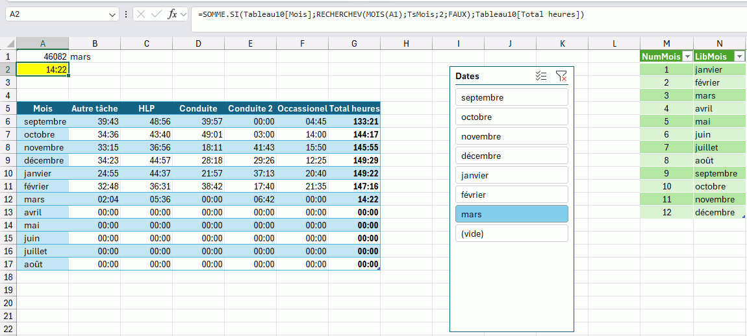Toggle multi-select in the Dates slicer
Image resolution: width=747 pixels, height=336 pixels.
(x=540, y=76)
